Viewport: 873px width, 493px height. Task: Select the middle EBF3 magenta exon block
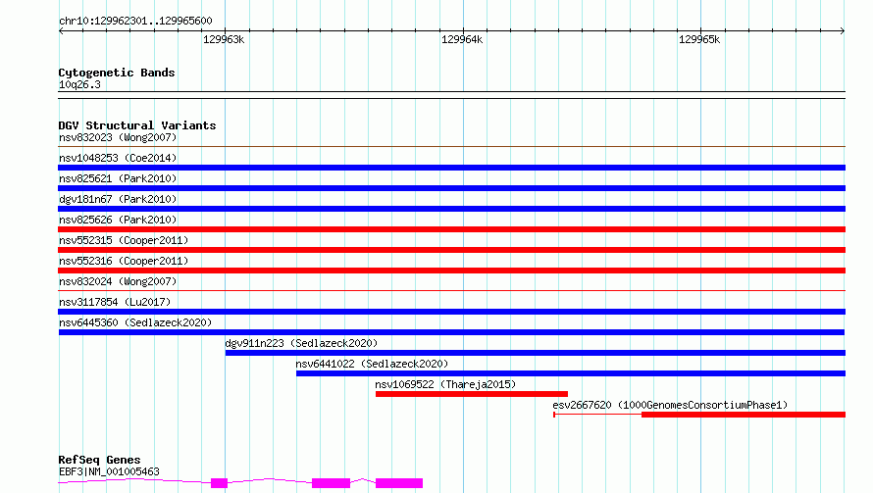[331, 483]
